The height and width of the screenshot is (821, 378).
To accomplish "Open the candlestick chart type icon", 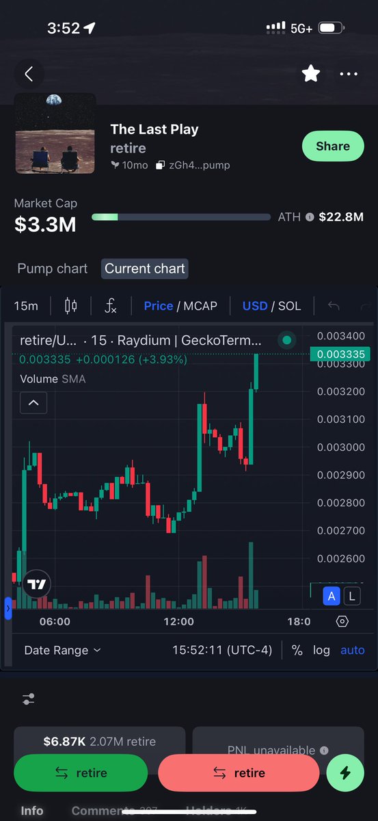I will pyautogui.click(x=70, y=306).
